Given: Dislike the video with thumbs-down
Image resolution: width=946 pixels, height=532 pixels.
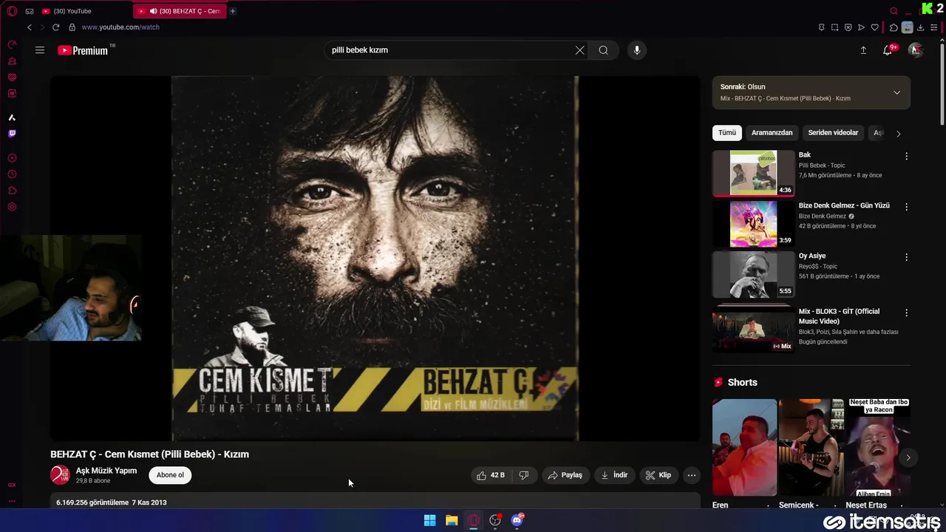Looking at the screenshot, I should (x=524, y=475).
